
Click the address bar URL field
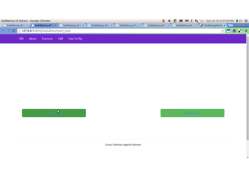[x=121, y=31]
